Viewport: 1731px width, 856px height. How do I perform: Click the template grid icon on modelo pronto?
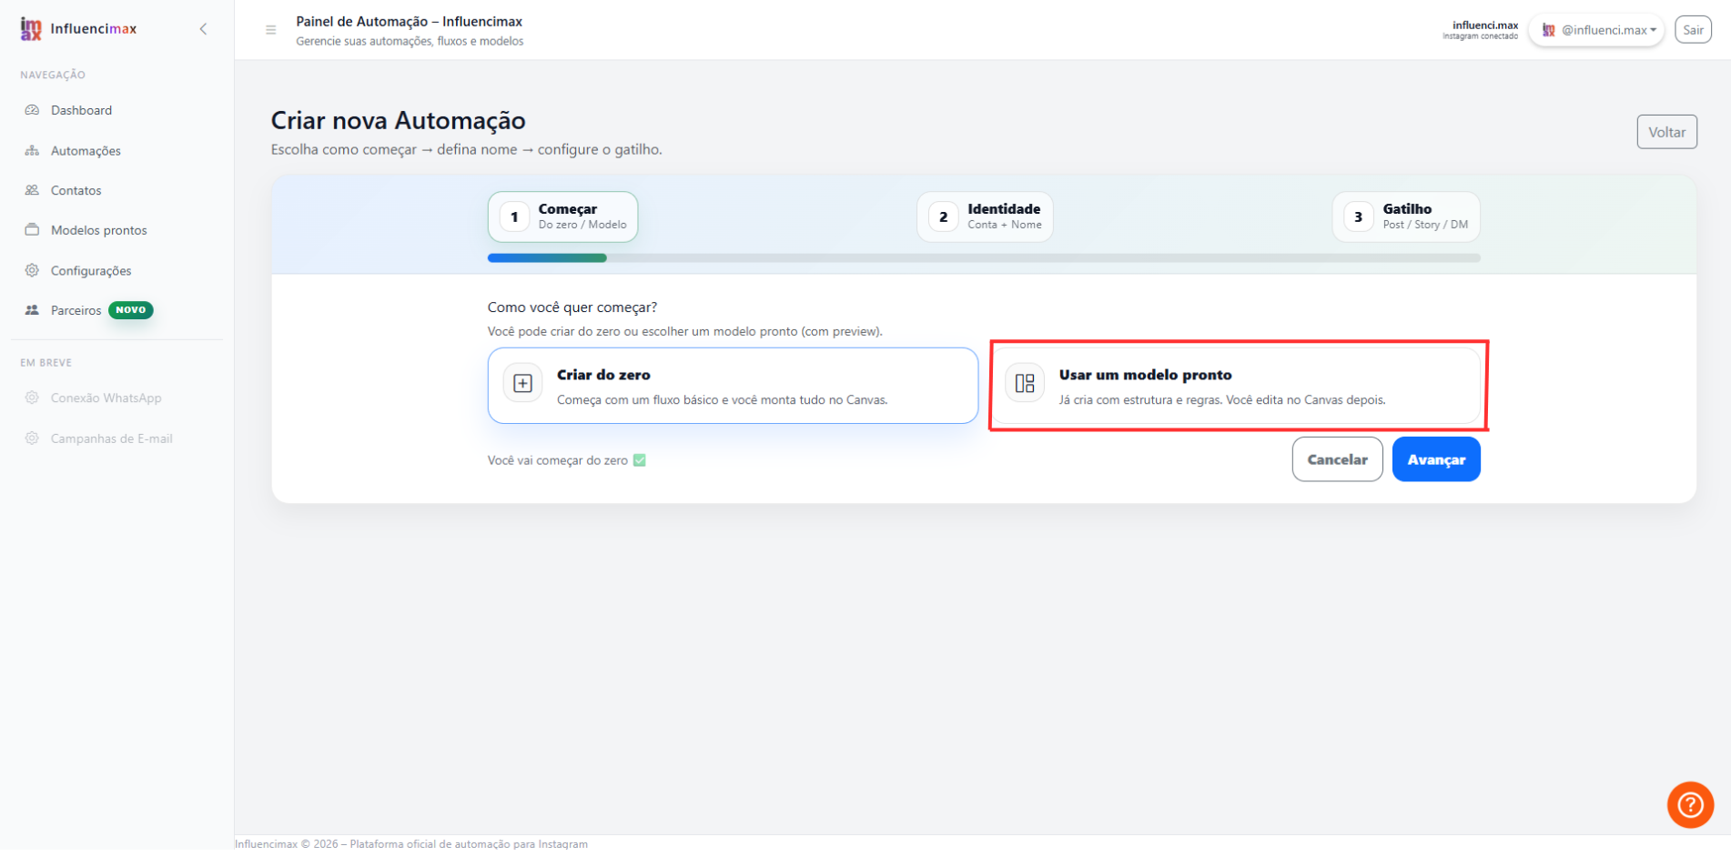coord(1025,384)
